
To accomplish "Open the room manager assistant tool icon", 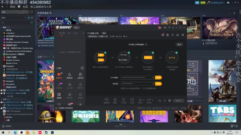I will [x=70, y=74].
